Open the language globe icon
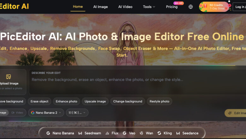Image resolution: width=246 pixels, height=139 pixels. pos(190,7)
